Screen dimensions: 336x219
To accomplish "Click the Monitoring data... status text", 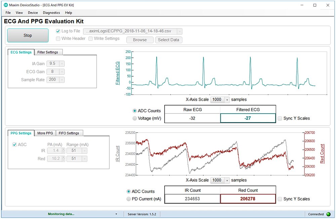I will point(61,214).
